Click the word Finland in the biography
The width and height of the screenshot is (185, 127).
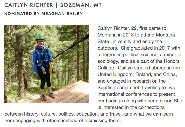click(x=143, y=75)
